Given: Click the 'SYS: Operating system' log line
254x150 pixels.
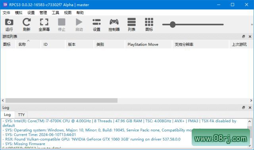Looking at the screenshot, I should 97,130.
